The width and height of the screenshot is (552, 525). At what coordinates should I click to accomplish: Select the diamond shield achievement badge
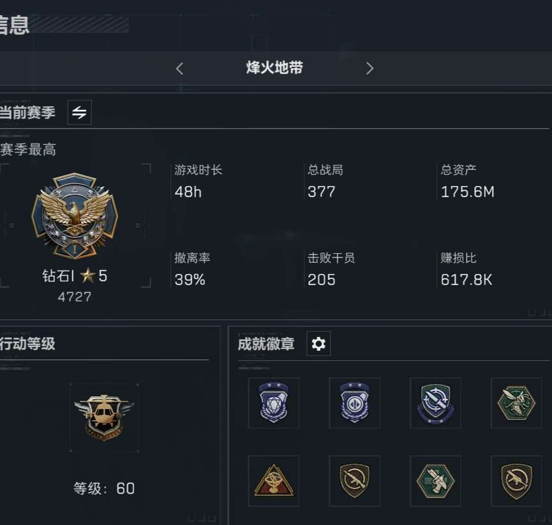[273, 403]
